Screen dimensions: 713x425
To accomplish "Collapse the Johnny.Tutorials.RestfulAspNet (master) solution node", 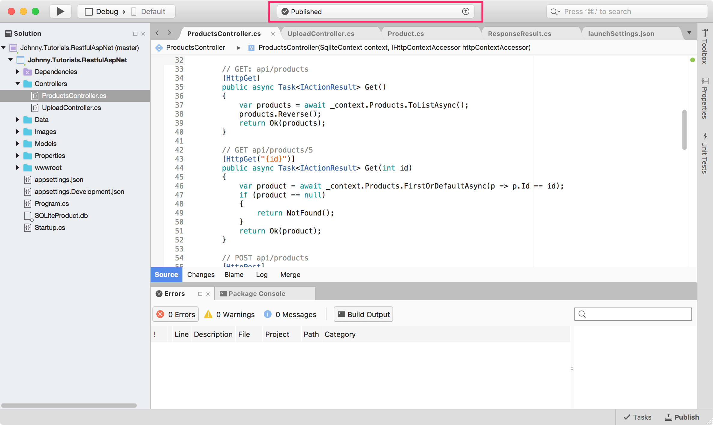I will click(4, 48).
